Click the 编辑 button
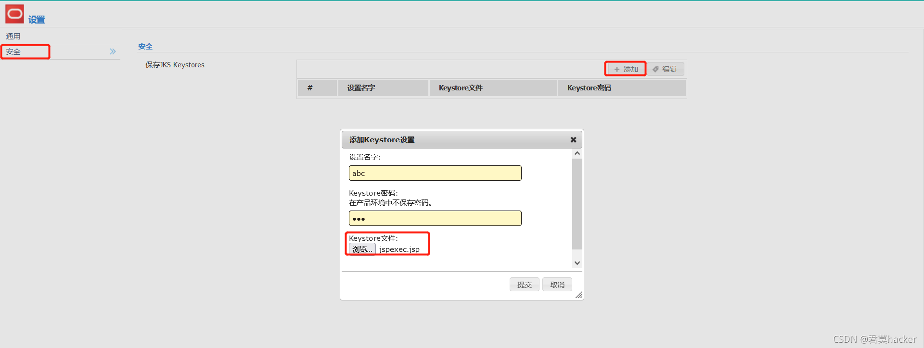924x348 pixels. pyautogui.click(x=666, y=69)
